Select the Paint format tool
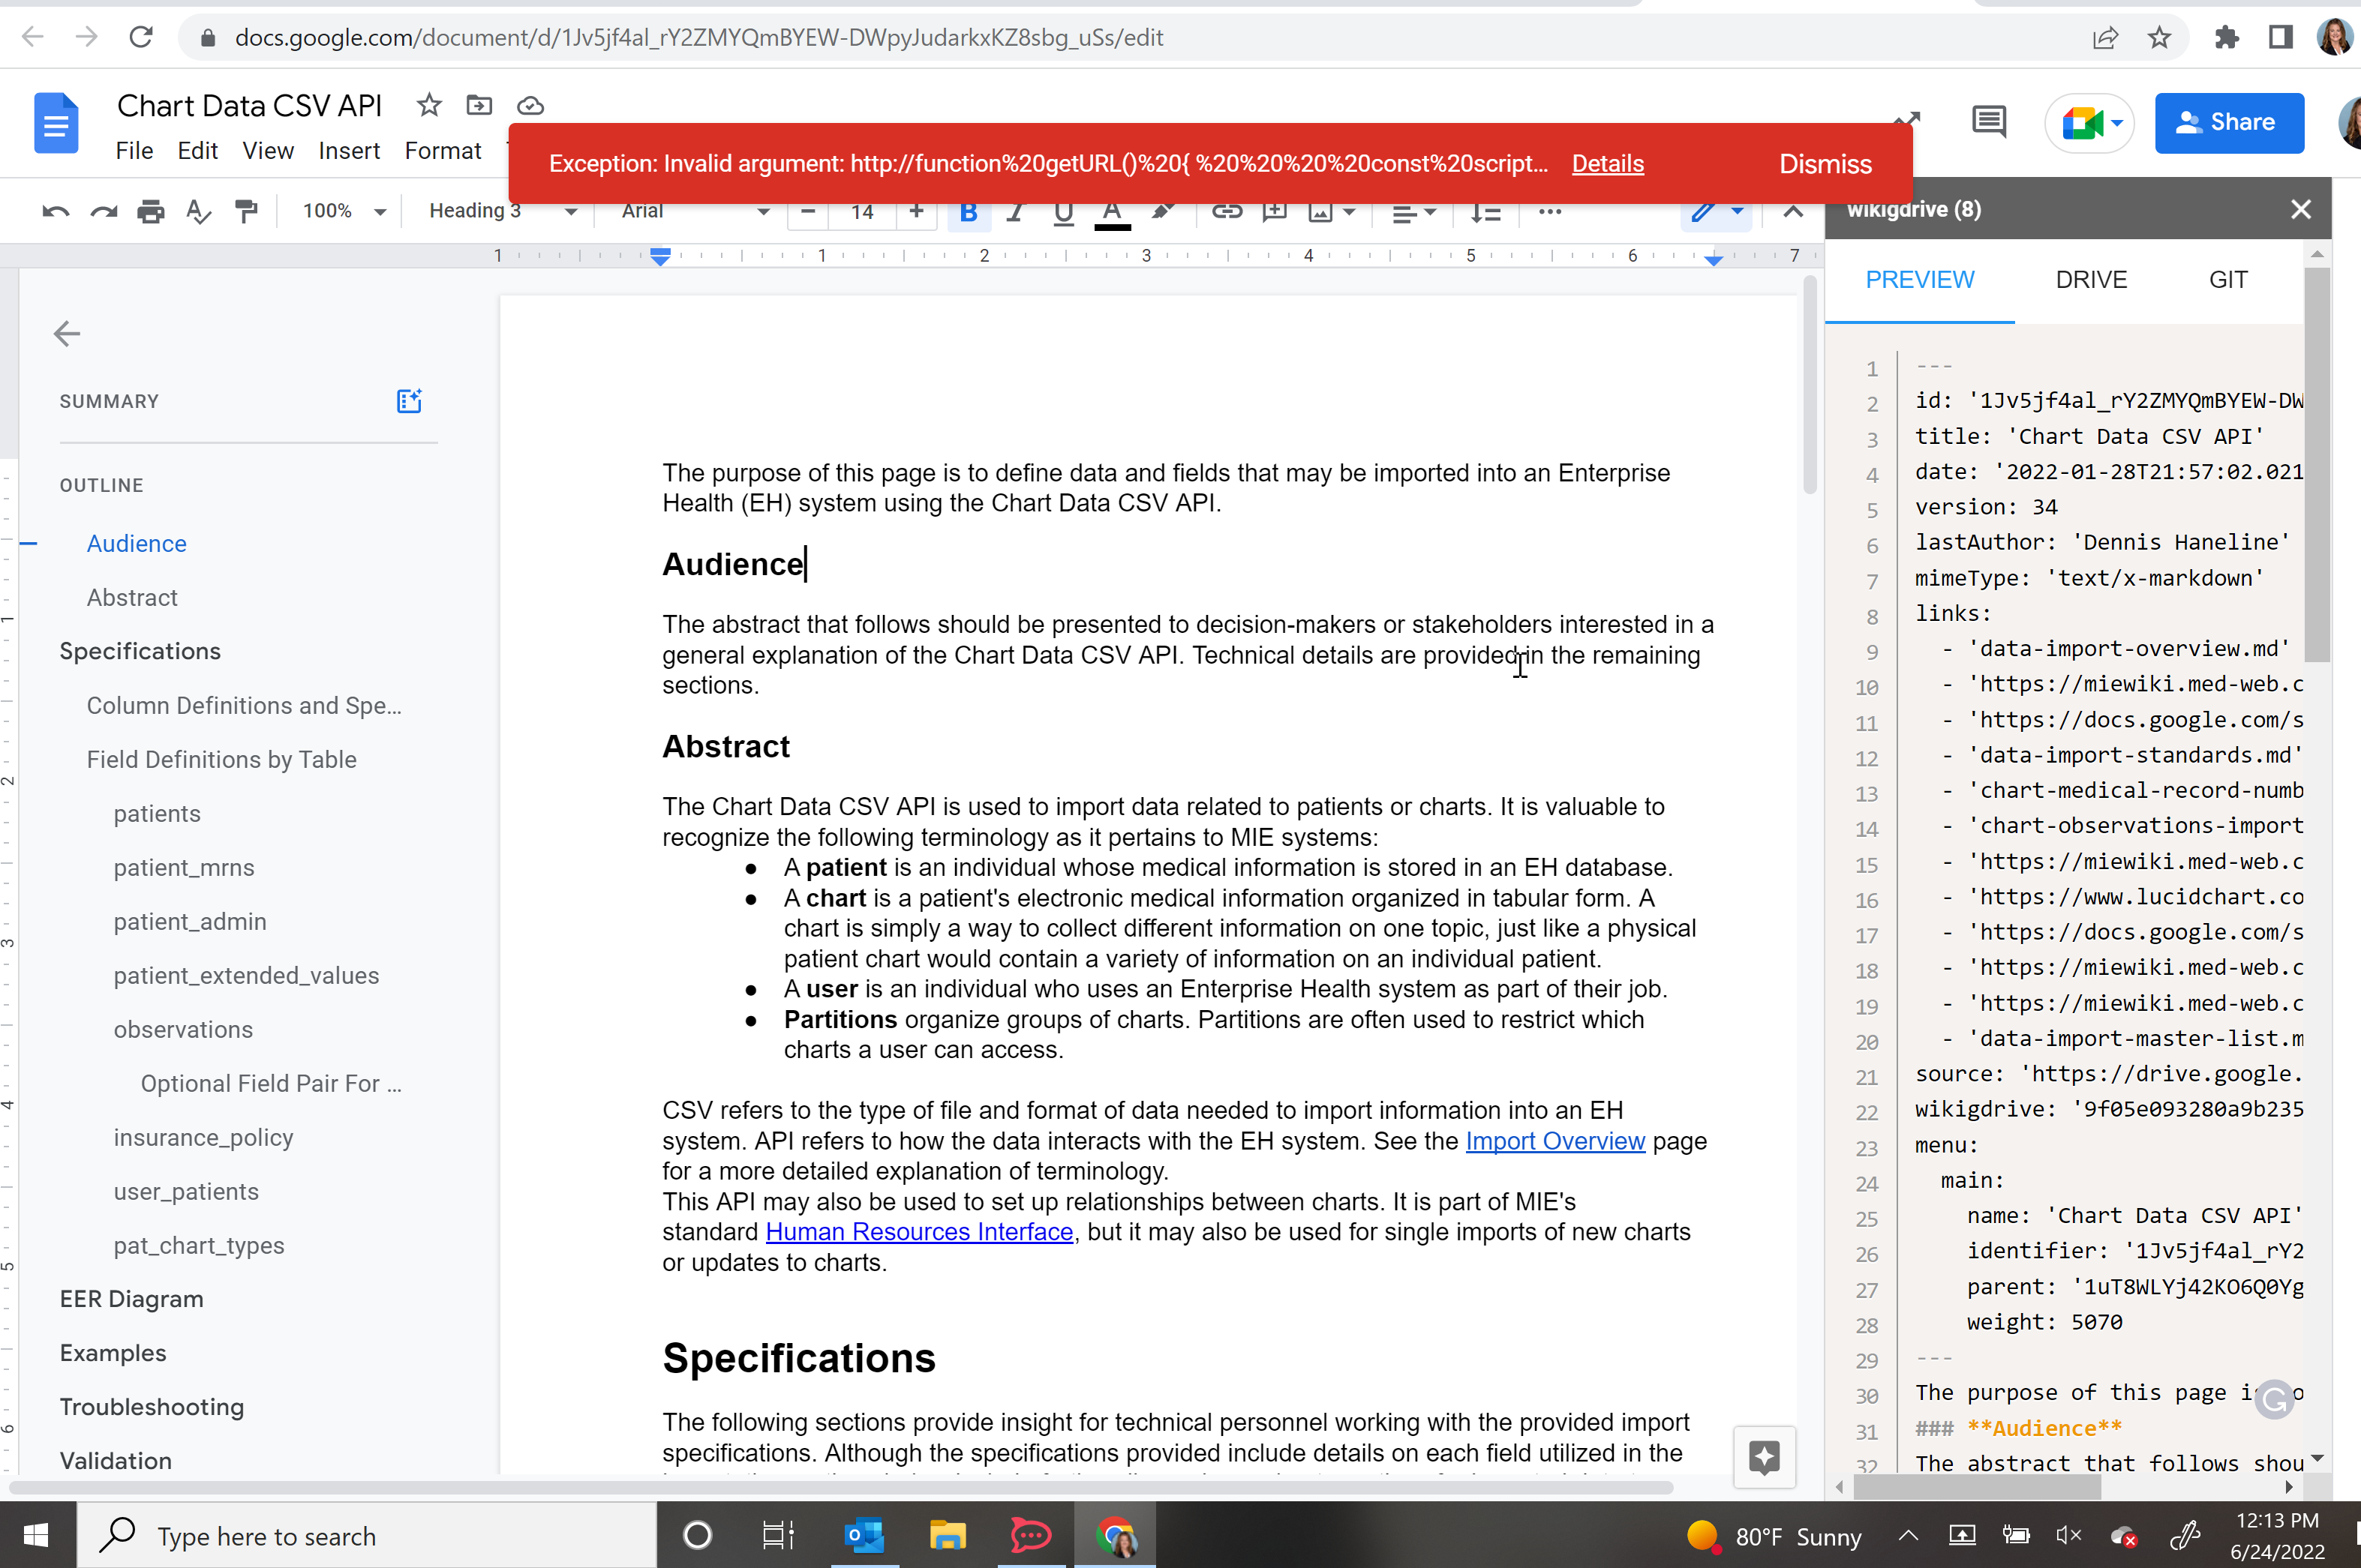The image size is (2361, 1568). pos(246,211)
